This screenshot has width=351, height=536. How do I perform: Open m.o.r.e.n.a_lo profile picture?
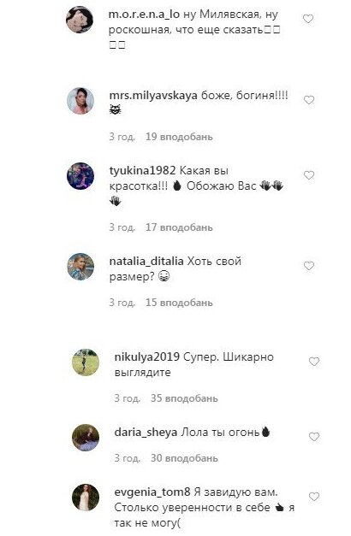(x=80, y=20)
